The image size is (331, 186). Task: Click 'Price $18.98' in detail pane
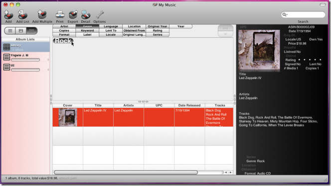click(297, 44)
